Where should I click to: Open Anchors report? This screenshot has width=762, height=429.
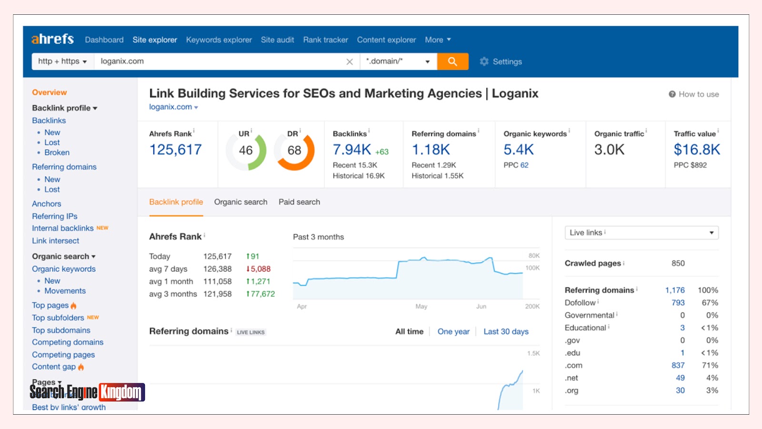47,204
